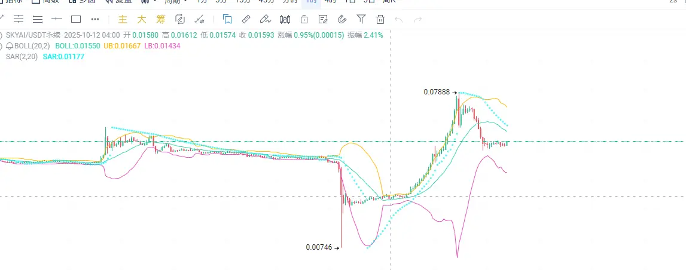Select the parallel channel drawing tool
686x270 pixels.
pos(18,19)
